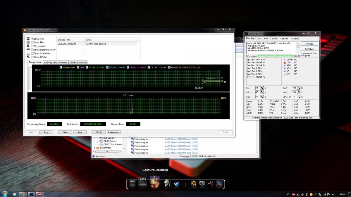Click the Clear button

click(x=65, y=132)
